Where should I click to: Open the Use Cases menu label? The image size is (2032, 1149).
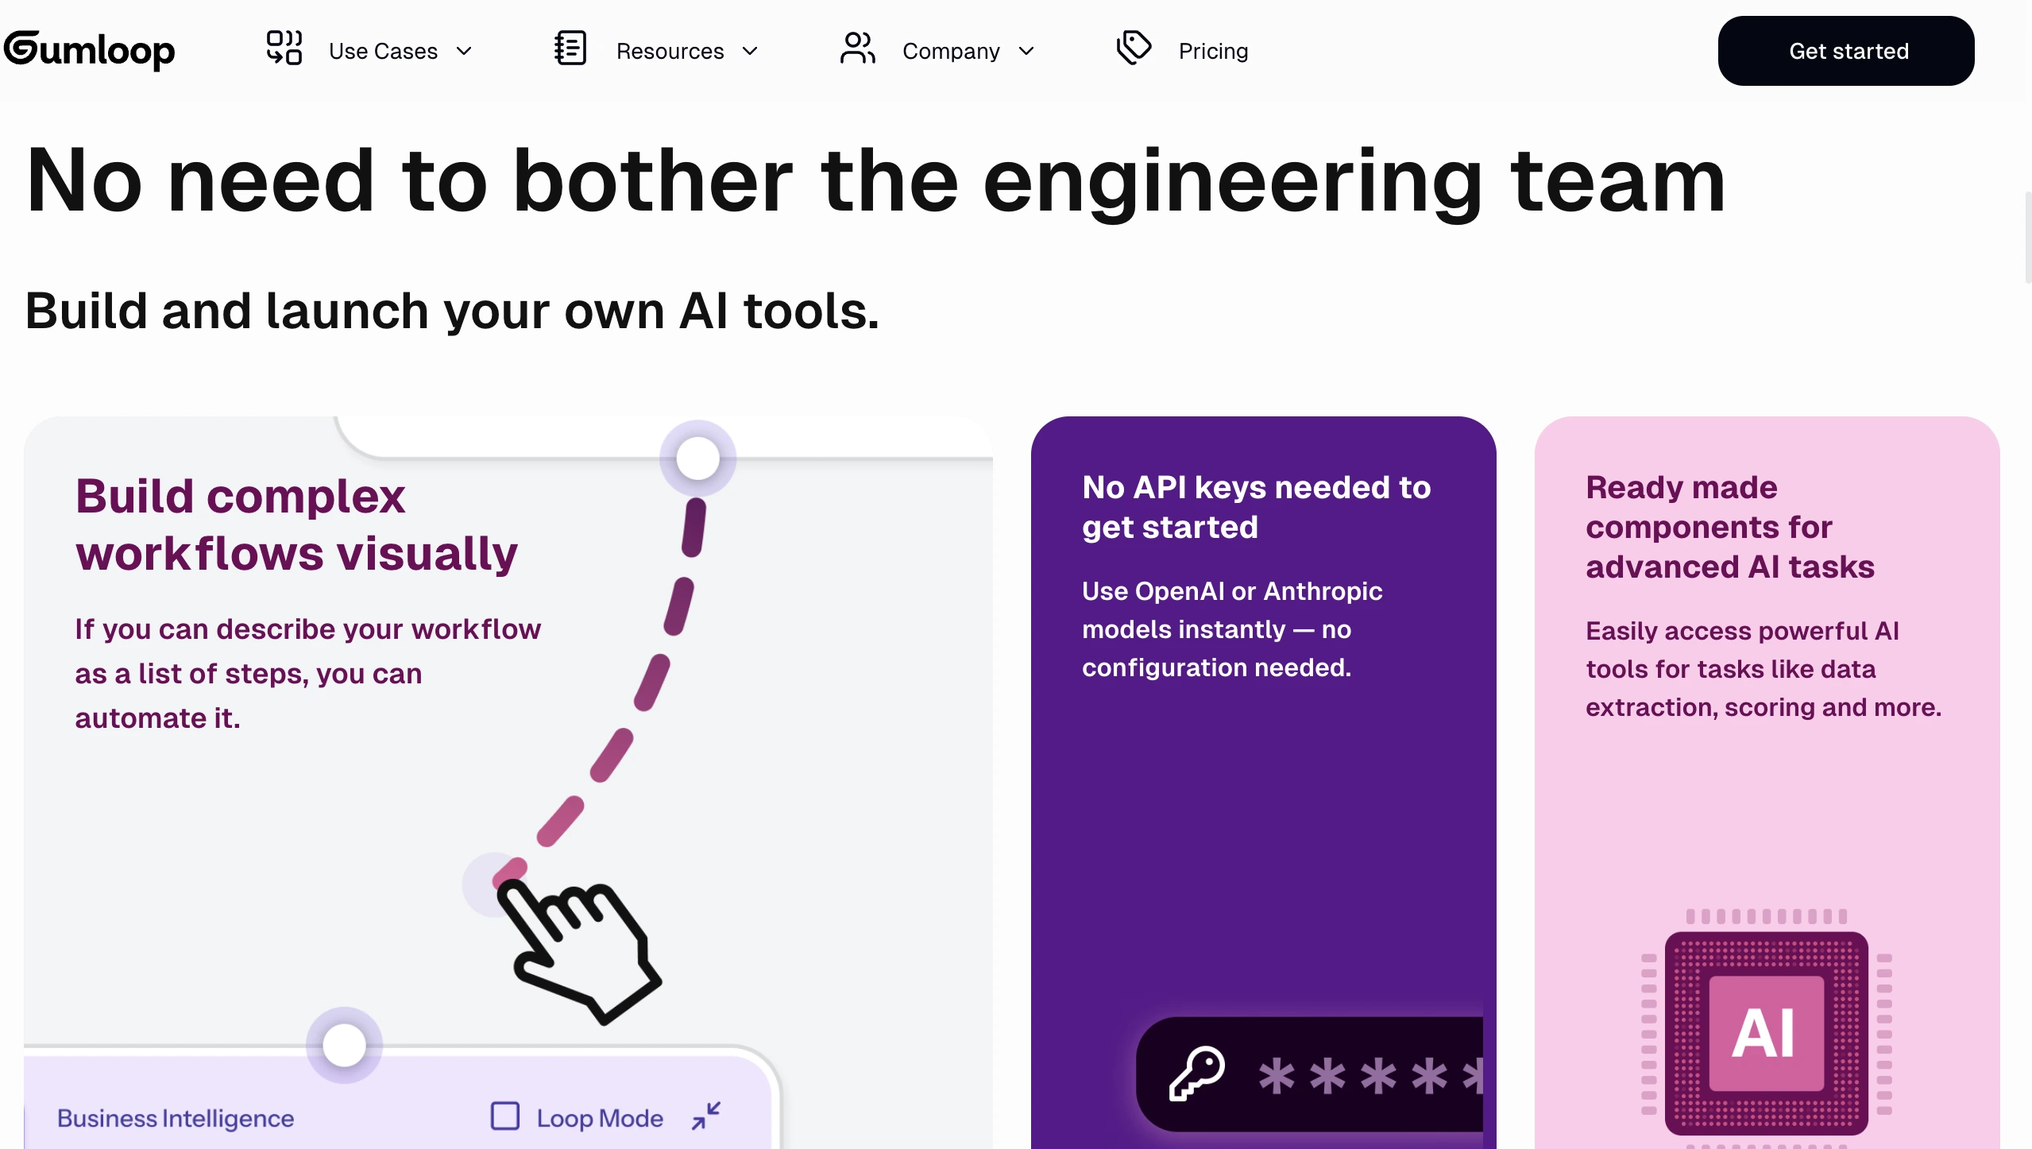coord(383,51)
